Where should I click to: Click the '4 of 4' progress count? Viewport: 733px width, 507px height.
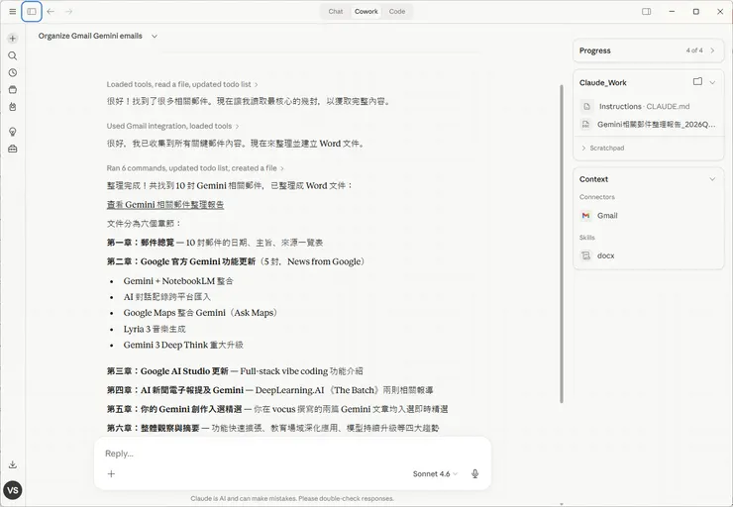tap(694, 51)
